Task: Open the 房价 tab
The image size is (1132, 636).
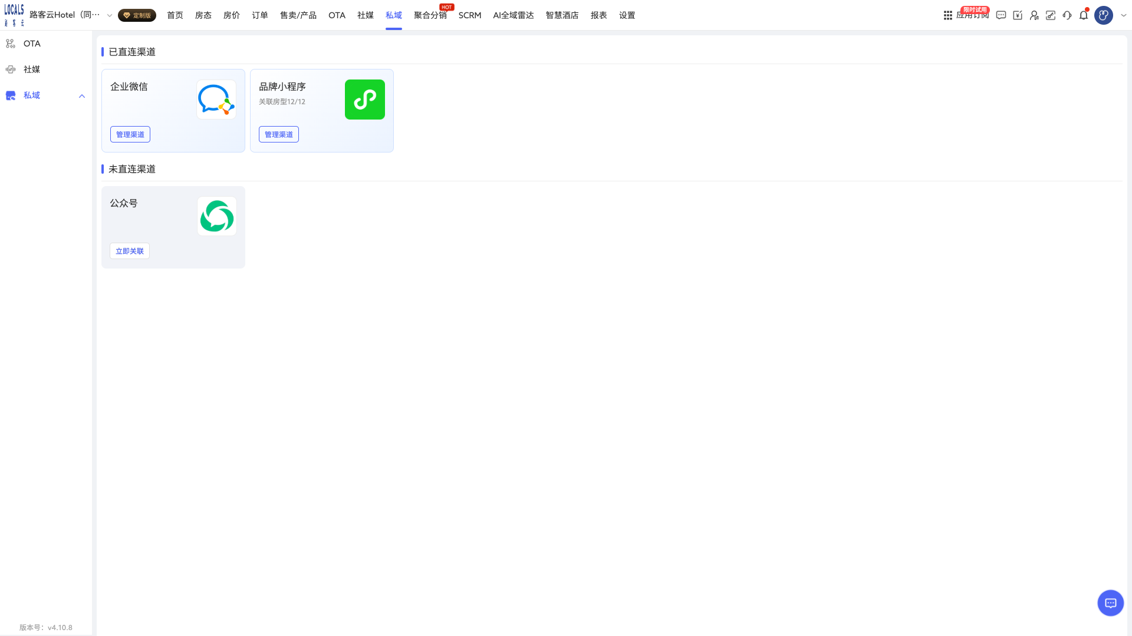Action: (x=232, y=15)
